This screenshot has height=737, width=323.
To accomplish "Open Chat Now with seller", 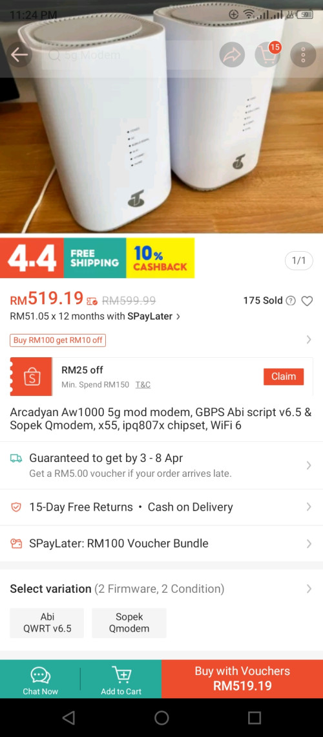I will 40,679.
